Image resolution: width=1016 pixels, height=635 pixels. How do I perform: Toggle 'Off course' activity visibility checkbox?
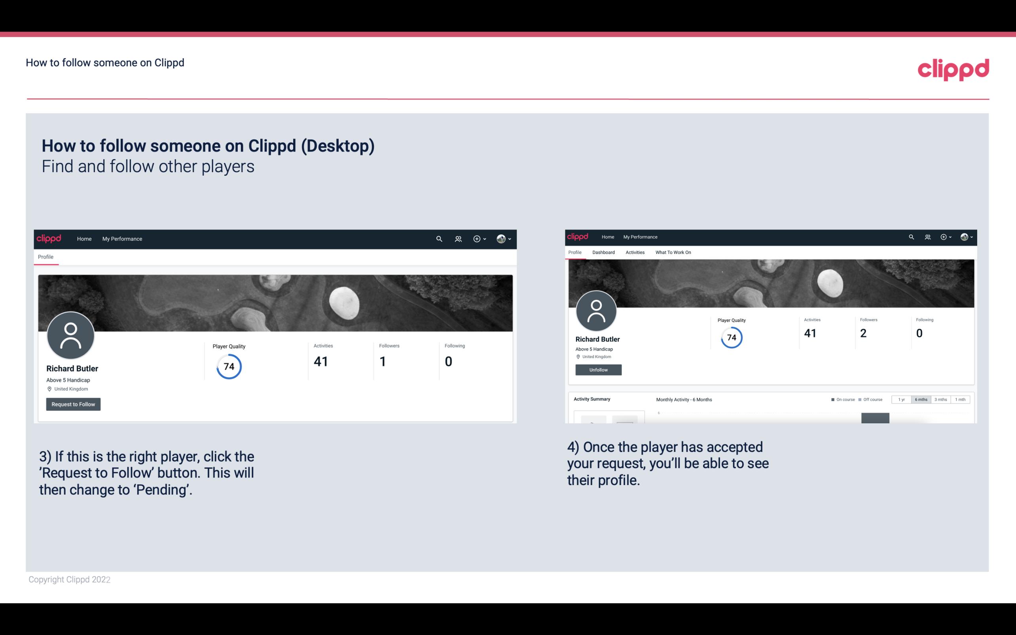tap(861, 400)
